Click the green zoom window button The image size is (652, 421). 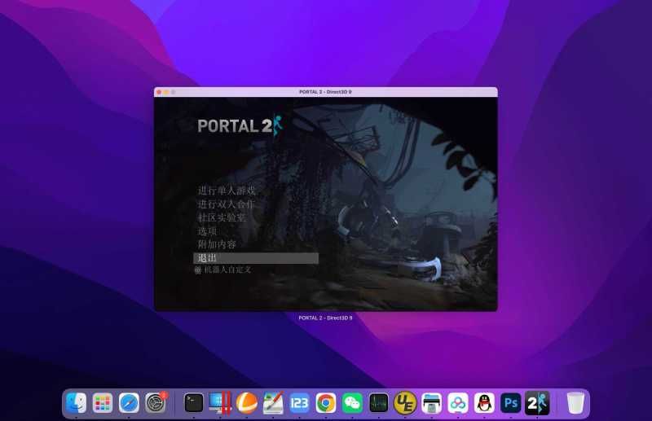(x=173, y=92)
